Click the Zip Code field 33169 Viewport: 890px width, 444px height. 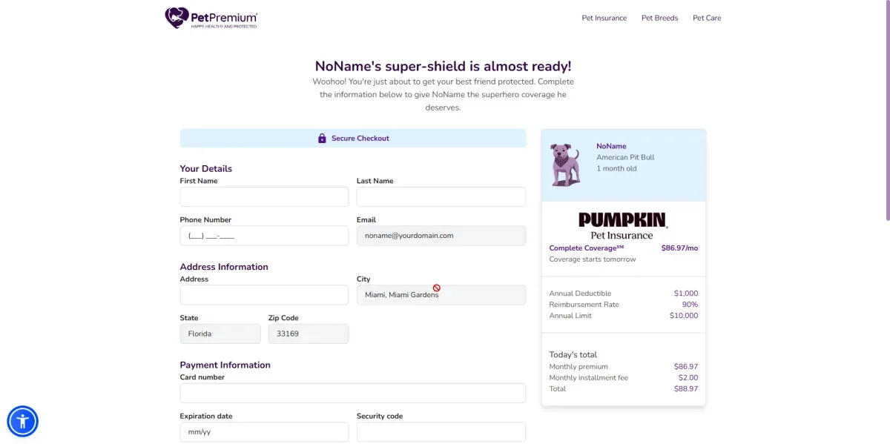click(308, 334)
